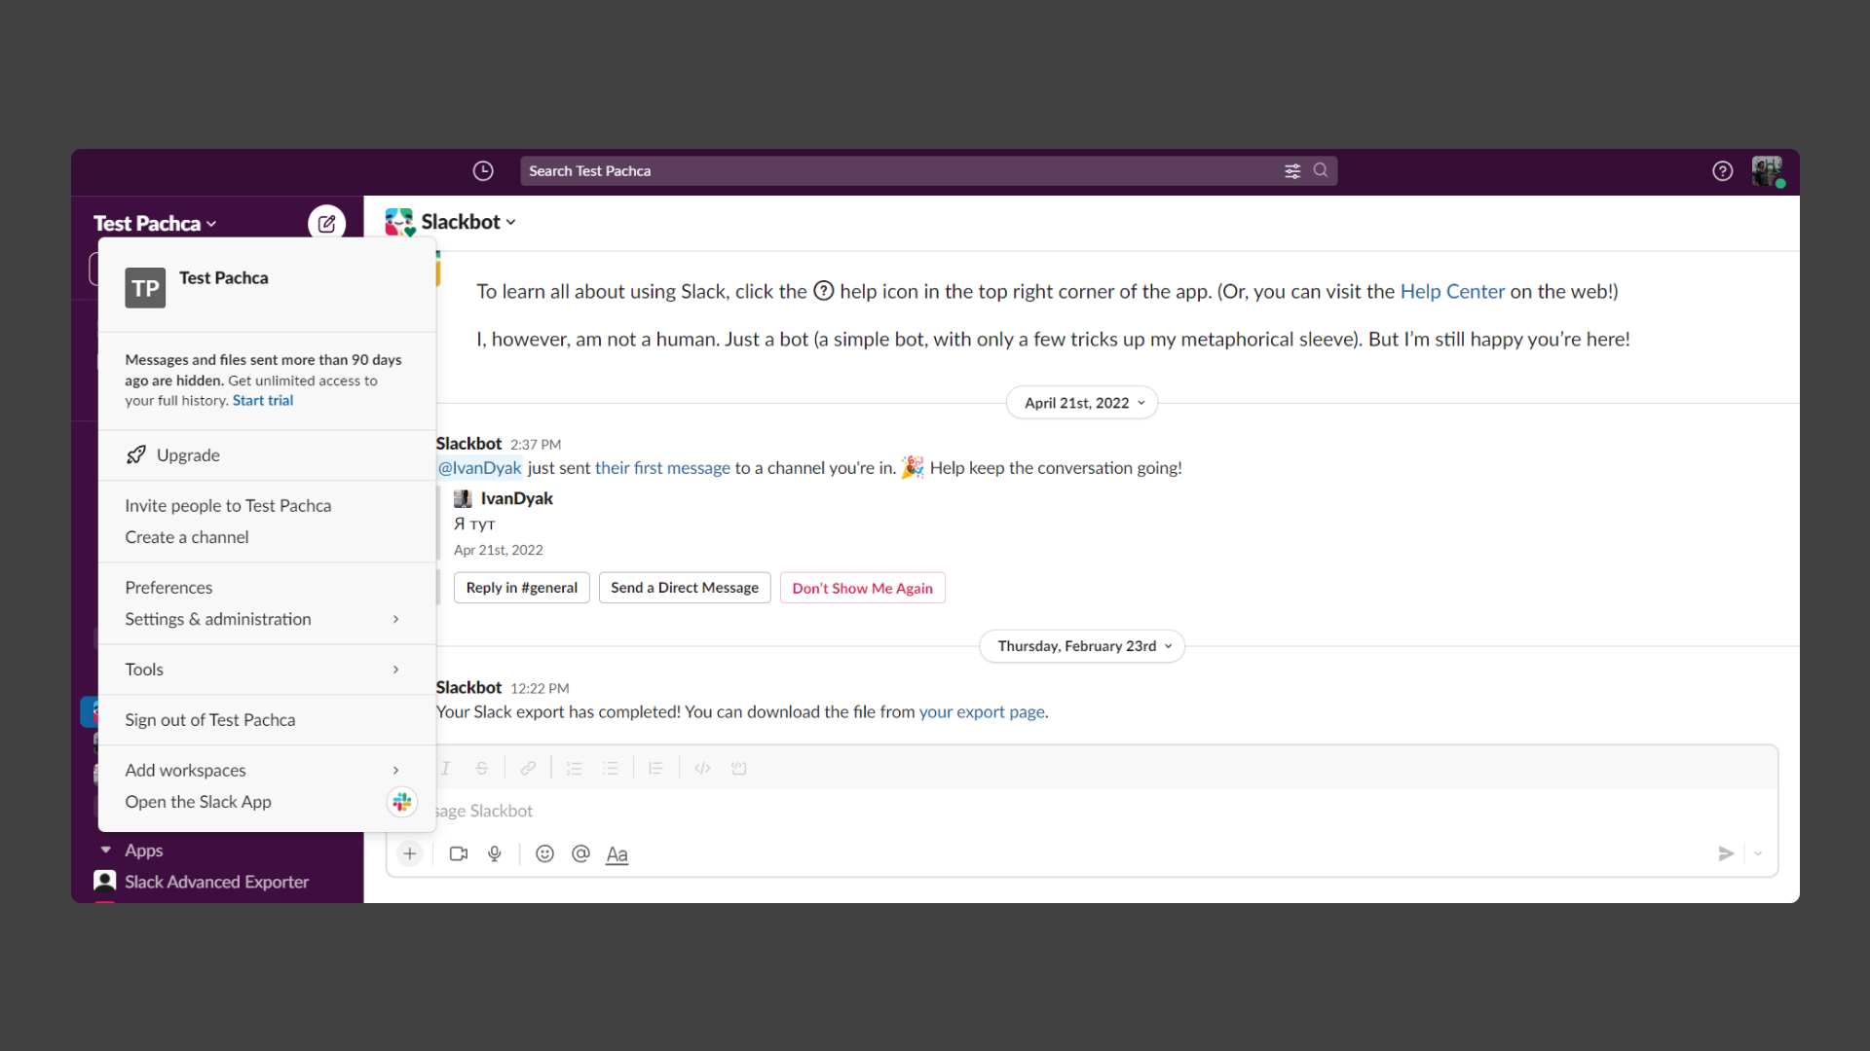The image size is (1870, 1051).
Task: Open the user profile avatar
Action: tap(1766, 171)
